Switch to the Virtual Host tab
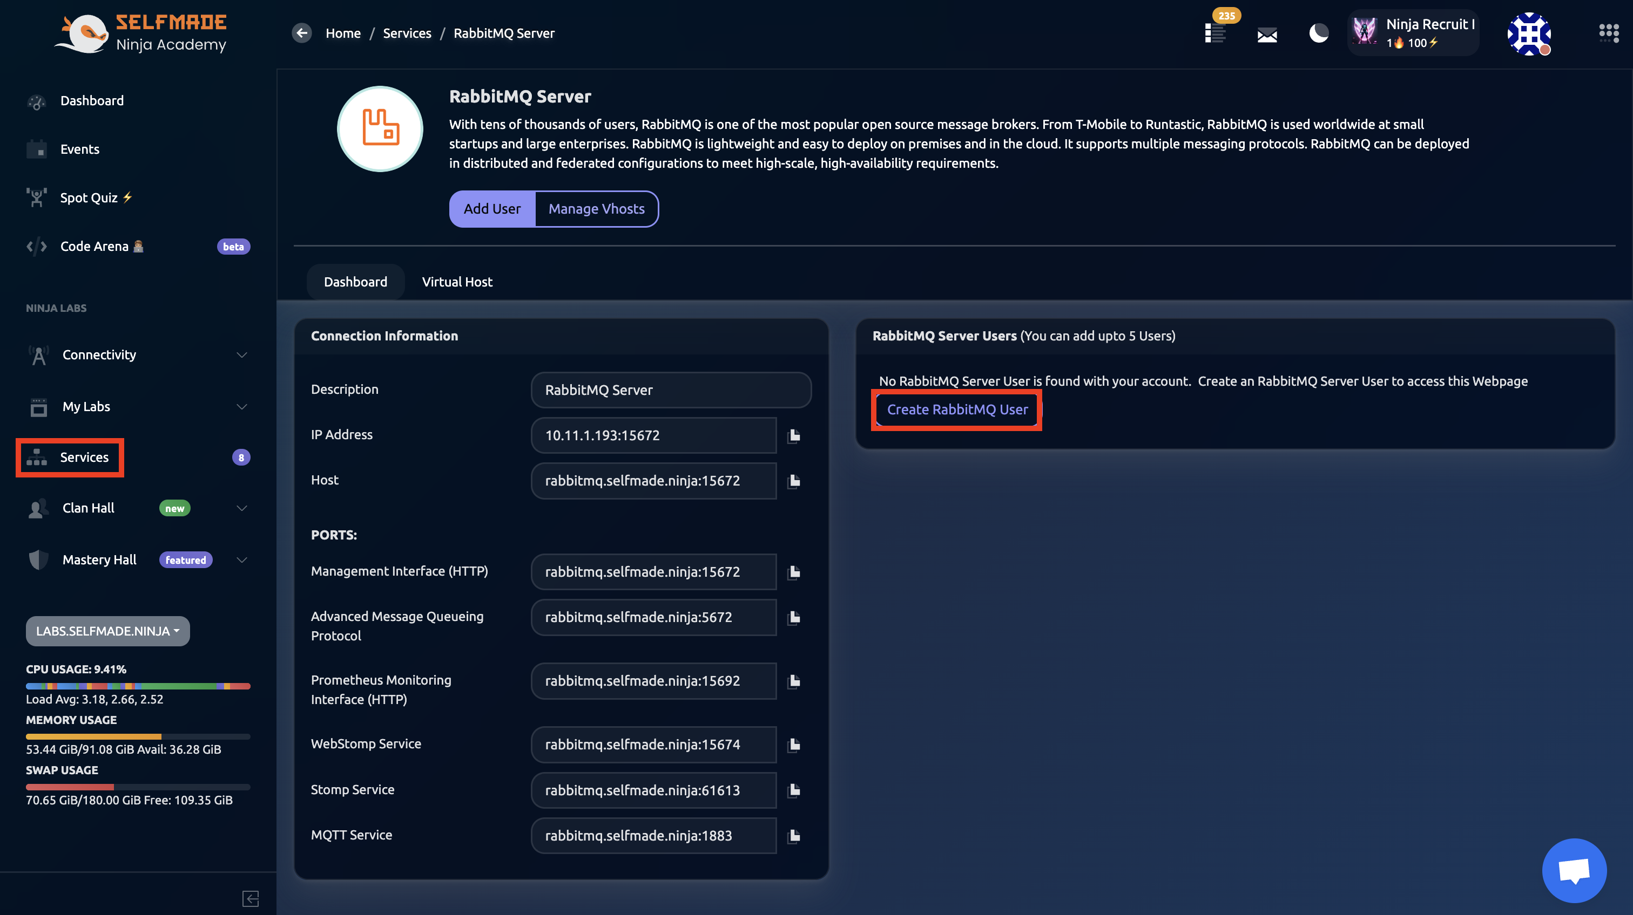1633x915 pixels. pyautogui.click(x=457, y=282)
